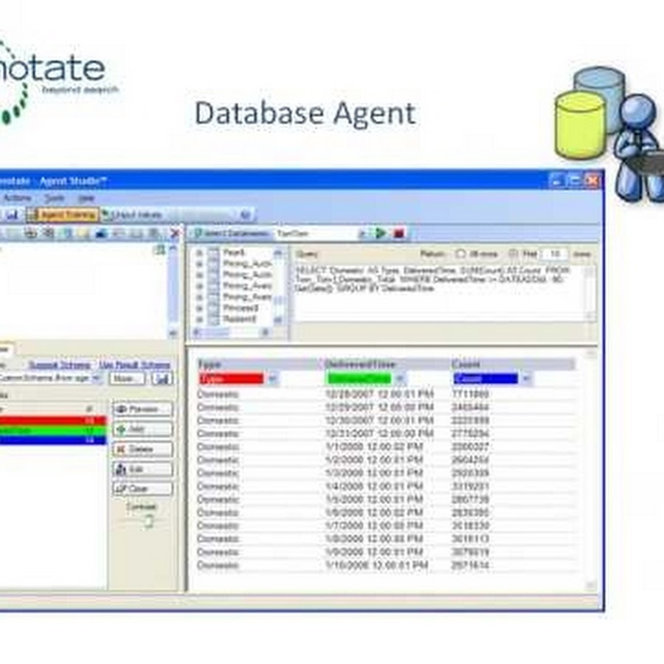The image size is (664, 664).
Task: Click the red X icon in left toolbar
Action: (x=174, y=234)
